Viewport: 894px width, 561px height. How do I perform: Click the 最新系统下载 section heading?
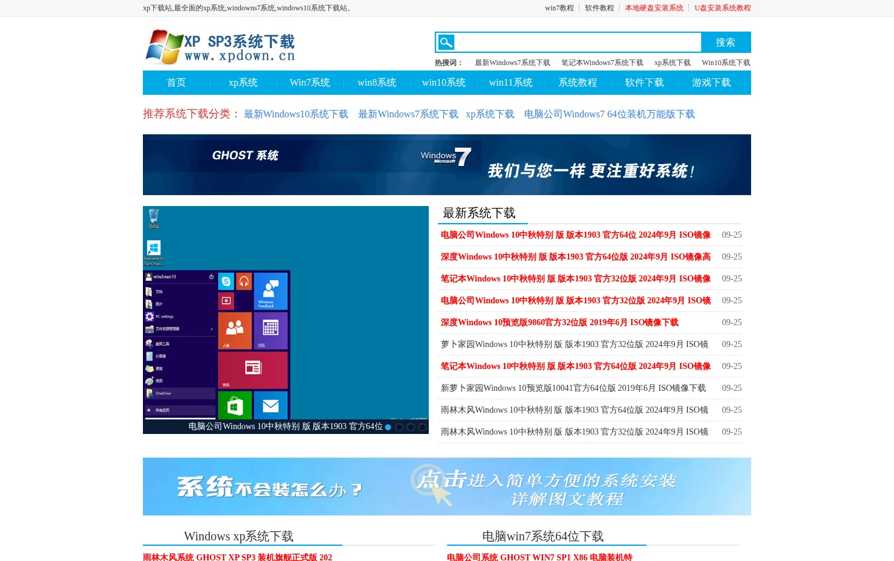coord(479,213)
